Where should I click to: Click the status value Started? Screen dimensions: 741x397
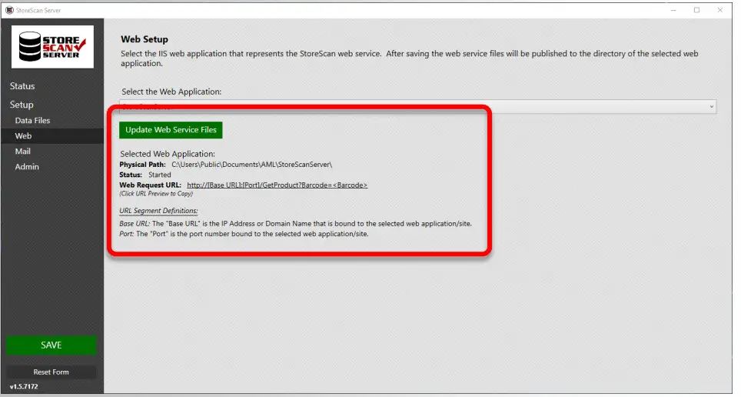coord(159,175)
